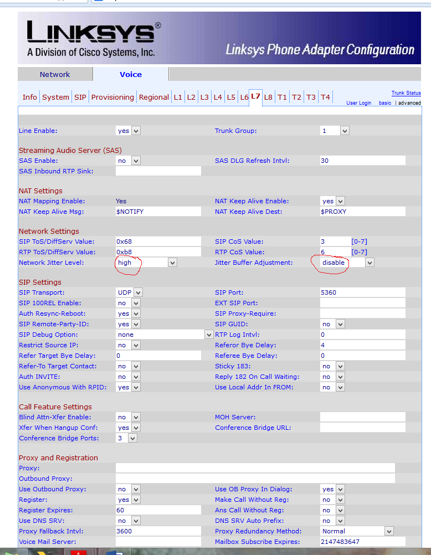
Task: Edit the NAT Keep Alive Dest field
Action: pyautogui.click(x=363, y=212)
